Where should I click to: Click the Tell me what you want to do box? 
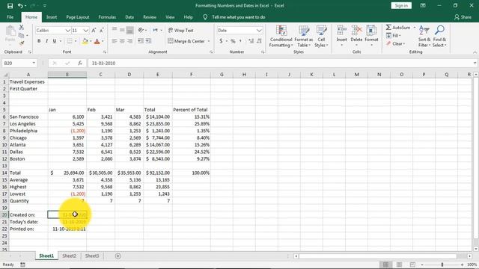click(x=238, y=17)
